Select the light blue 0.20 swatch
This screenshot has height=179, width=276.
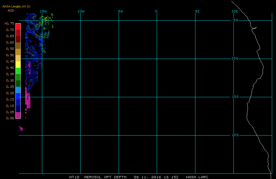click(x=18, y=90)
